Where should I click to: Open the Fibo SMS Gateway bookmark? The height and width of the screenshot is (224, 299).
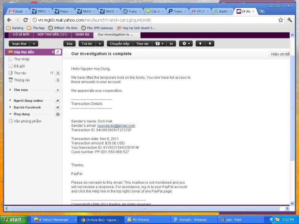point(97,28)
